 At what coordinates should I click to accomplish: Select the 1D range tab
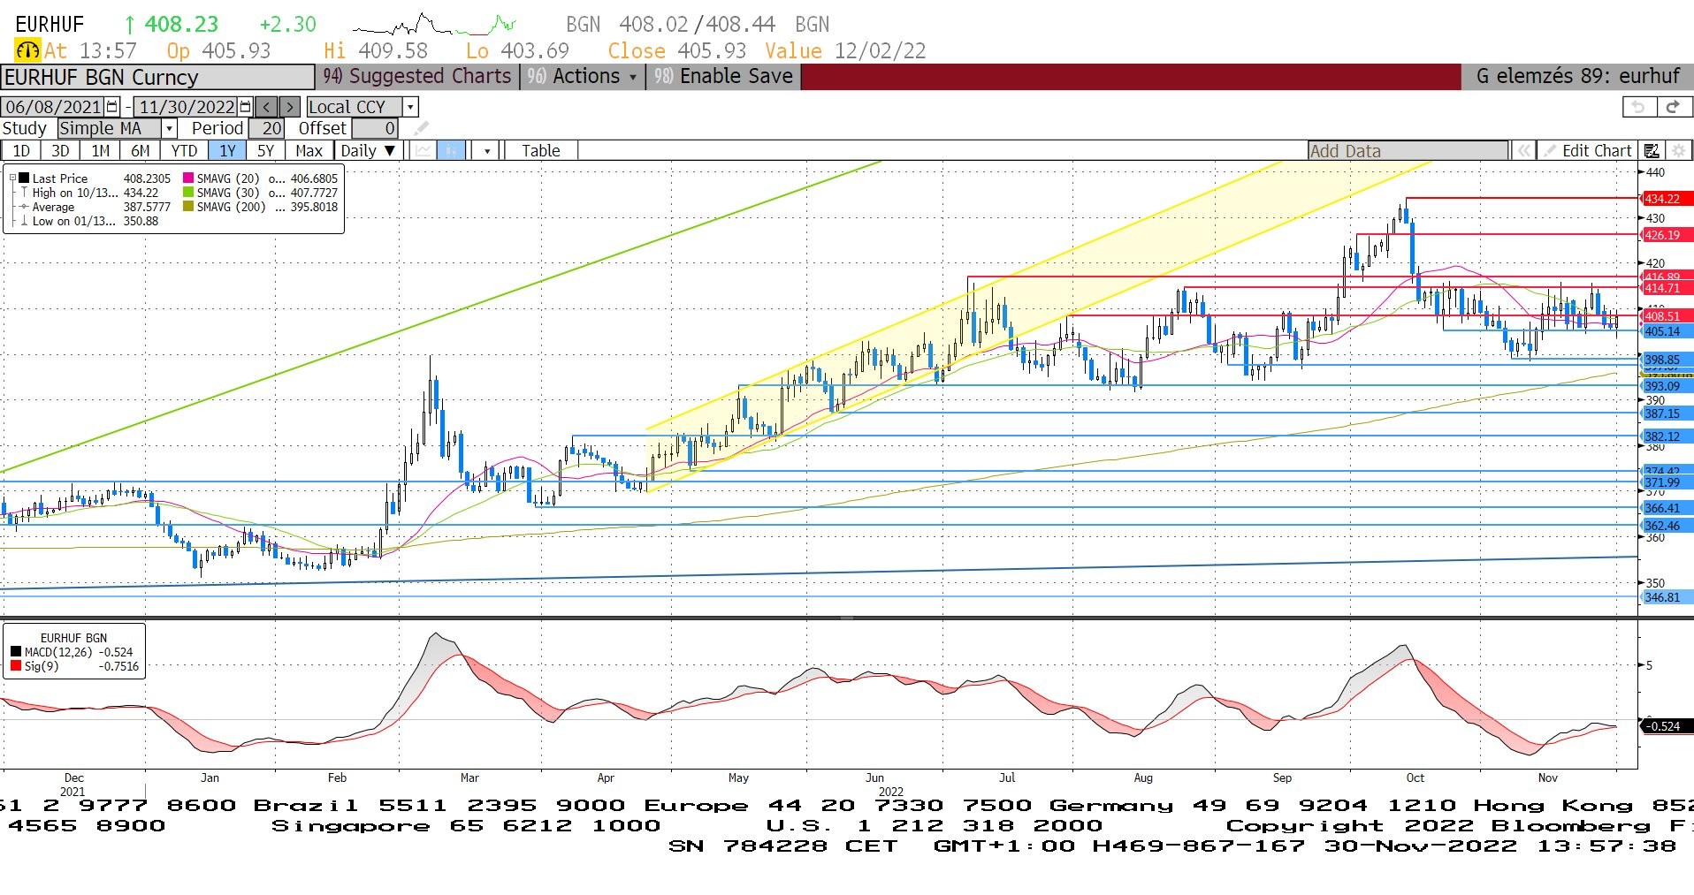21,151
